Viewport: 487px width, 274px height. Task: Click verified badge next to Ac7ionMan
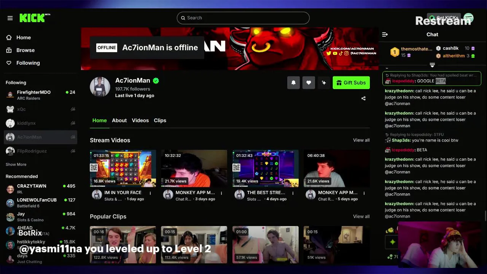156,81
